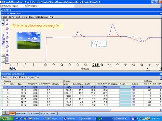Click the landscape image thumbnail in chart
This screenshot has width=162, height=121.
(x=29, y=40)
